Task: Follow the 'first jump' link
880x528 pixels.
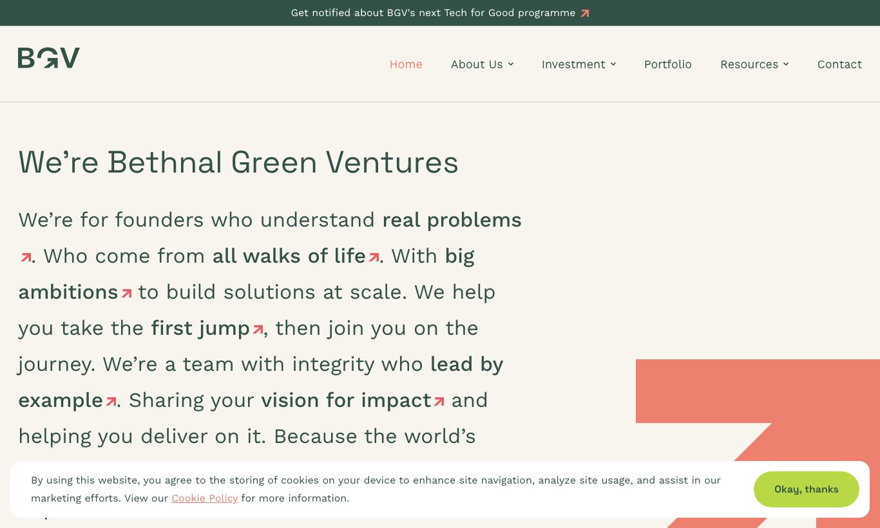Action: 200,328
